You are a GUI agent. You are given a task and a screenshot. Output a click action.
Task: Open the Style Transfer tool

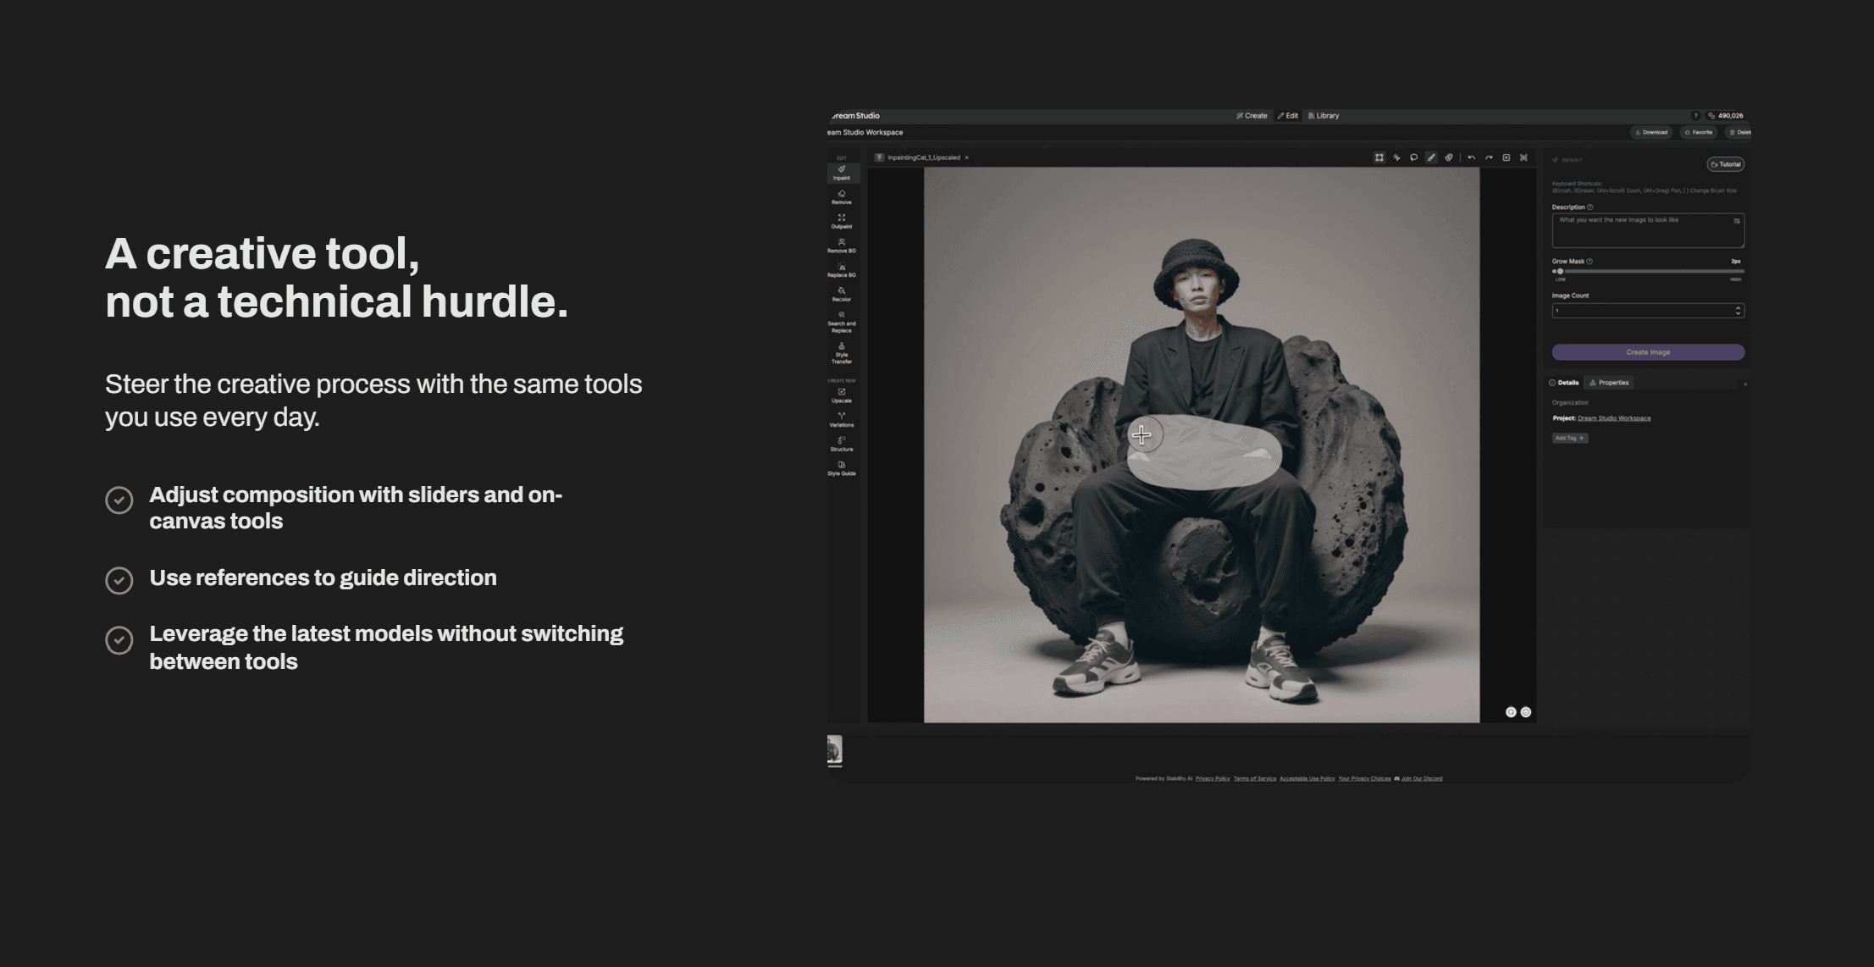pyautogui.click(x=841, y=352)
